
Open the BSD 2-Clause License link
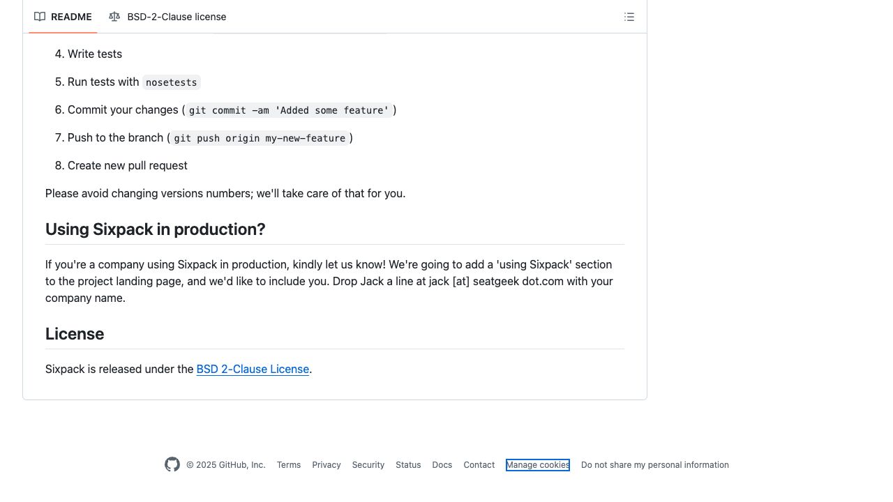tap(253, 369)
